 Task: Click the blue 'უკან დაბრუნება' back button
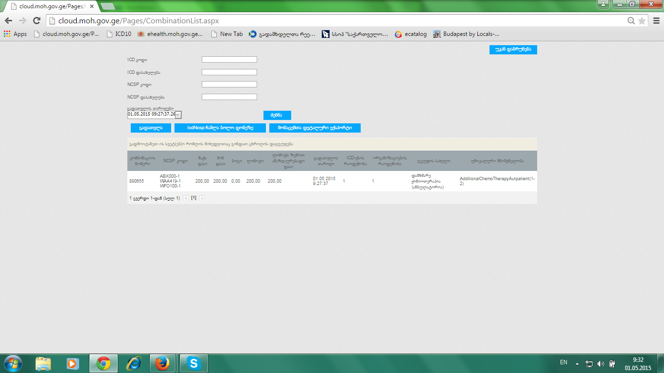point(513,50)
